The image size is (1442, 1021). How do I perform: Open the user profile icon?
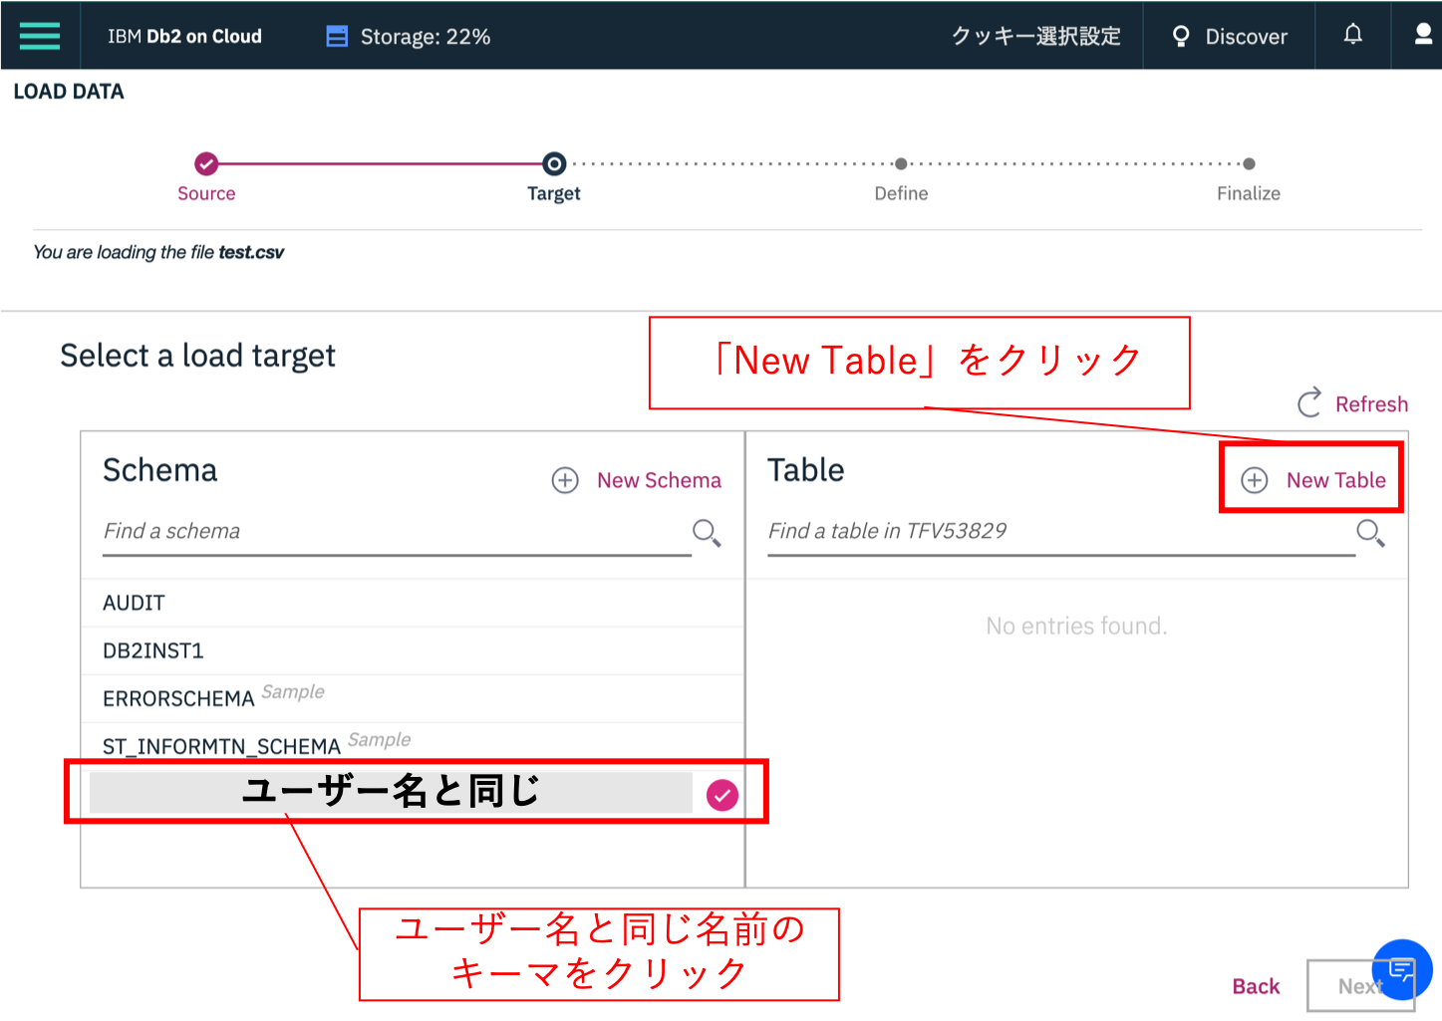pos(1422,35)
